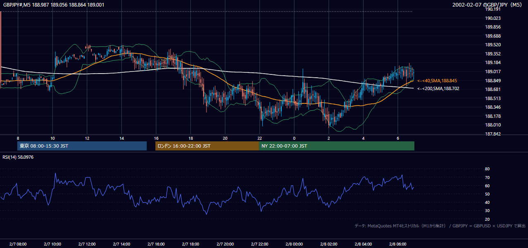Click the 2/7 08:00 time axis label
The image size is (528, 248).
(x=18, y=244)
